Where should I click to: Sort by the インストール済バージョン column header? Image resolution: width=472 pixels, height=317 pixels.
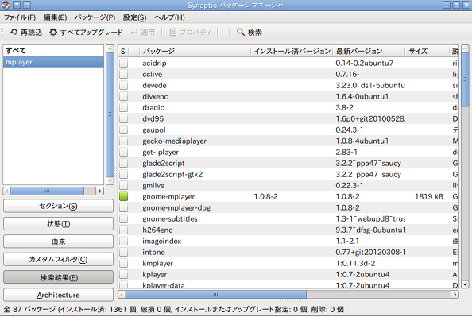pos(292,51)
